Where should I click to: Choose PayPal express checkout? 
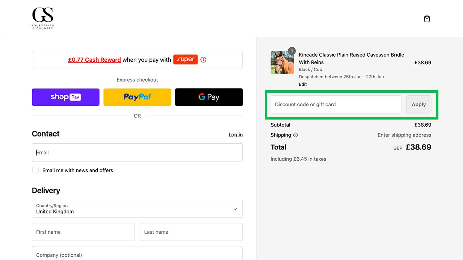pyautogui.click(x=137, y=97)
